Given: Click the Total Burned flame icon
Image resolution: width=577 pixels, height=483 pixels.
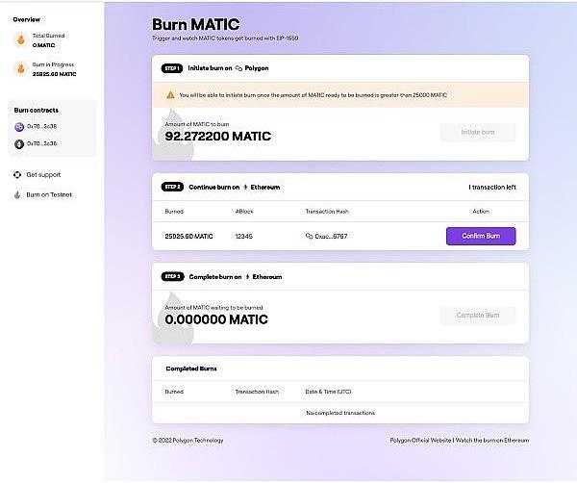Looking at the screenshot, I should 21,39.
